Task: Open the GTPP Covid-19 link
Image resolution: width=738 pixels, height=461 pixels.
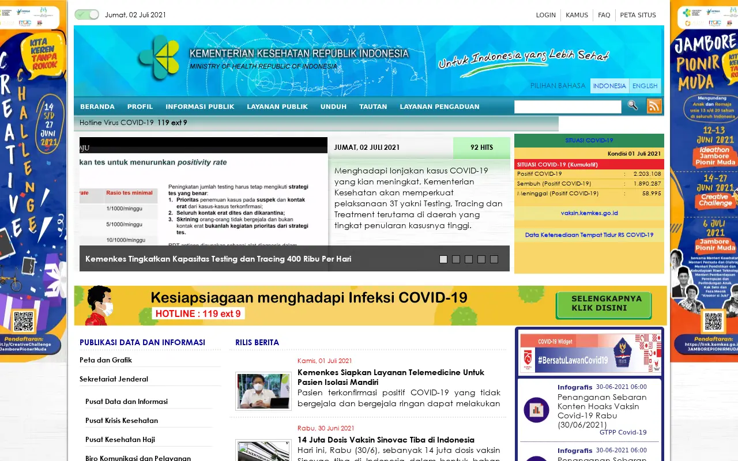Action: click(x=623, y=432)
